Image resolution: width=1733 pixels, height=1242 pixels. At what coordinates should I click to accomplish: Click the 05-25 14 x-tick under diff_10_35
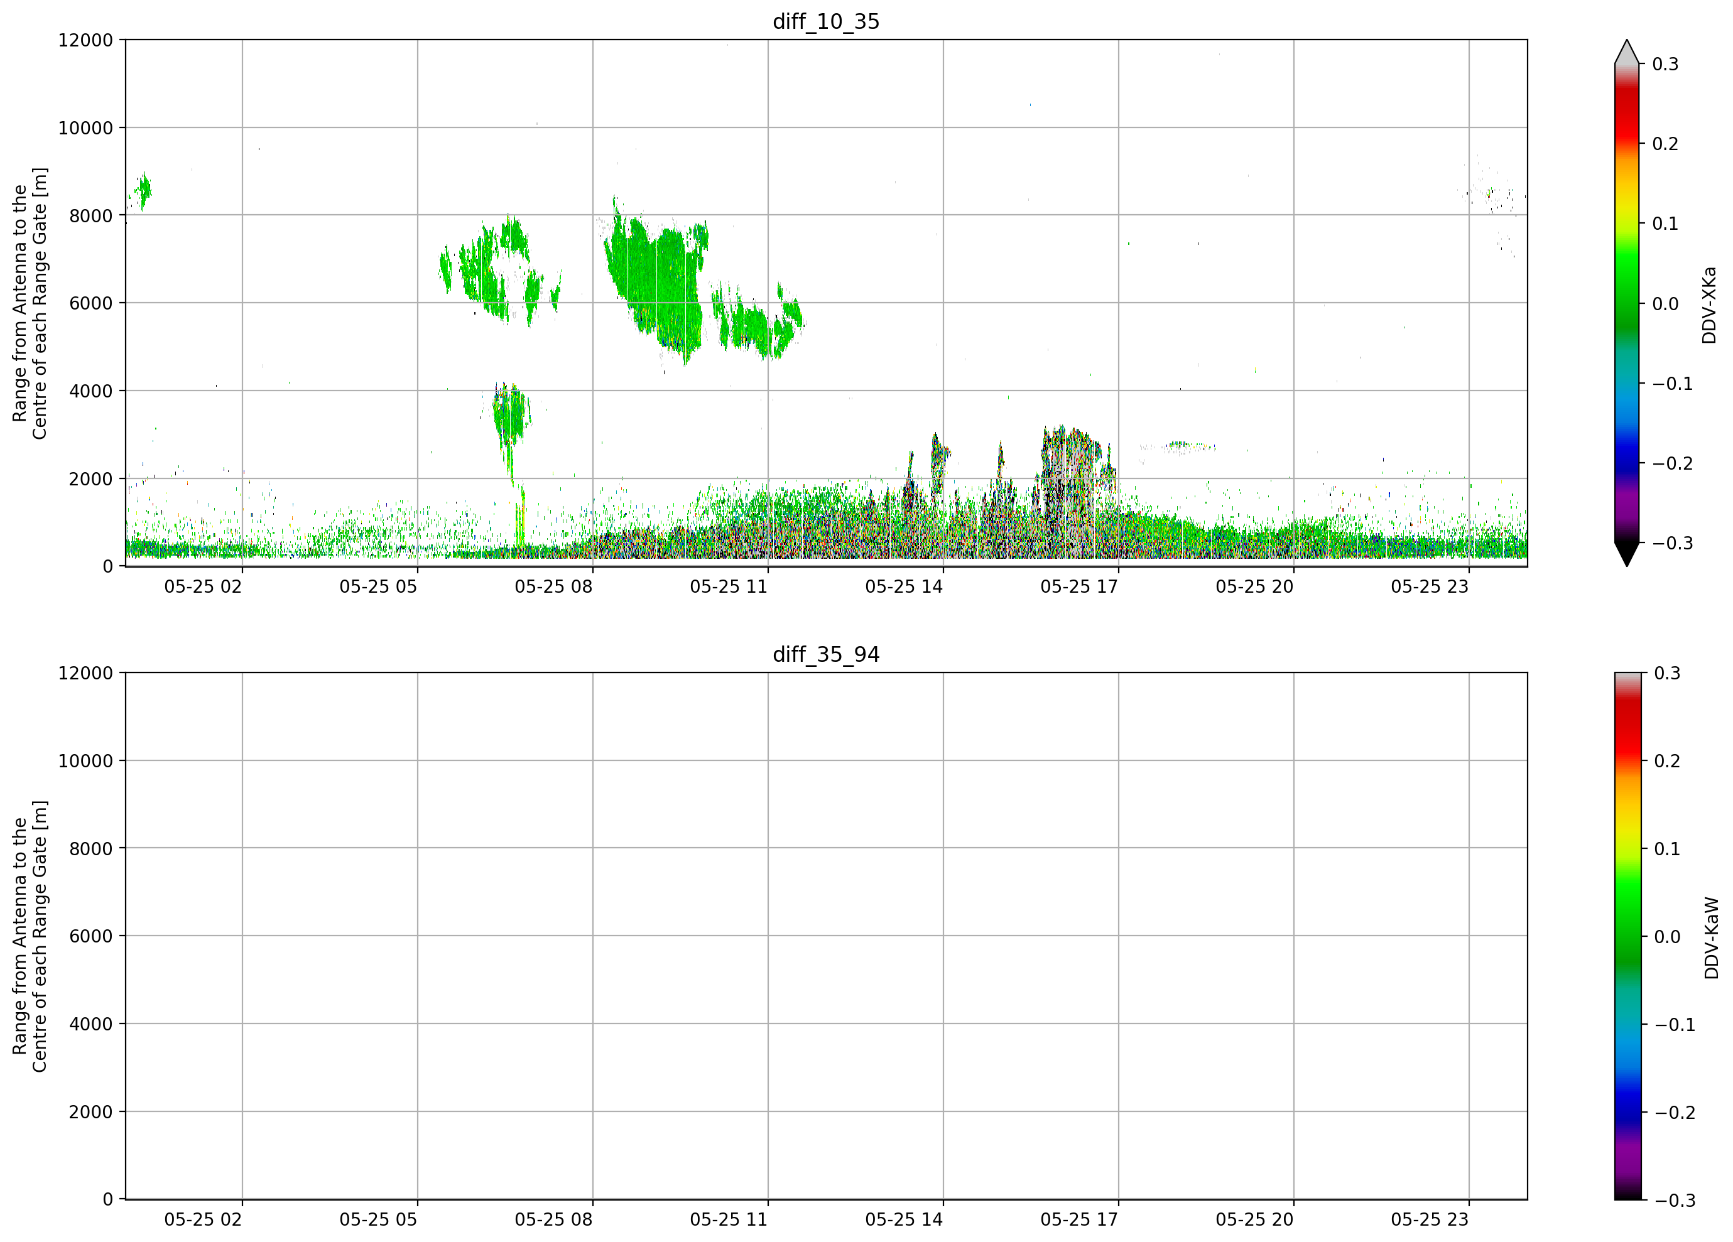coord(904,586)
